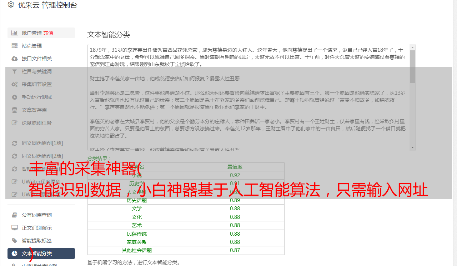Click the edit icon for 深度原创任务

tap(15, 123)
